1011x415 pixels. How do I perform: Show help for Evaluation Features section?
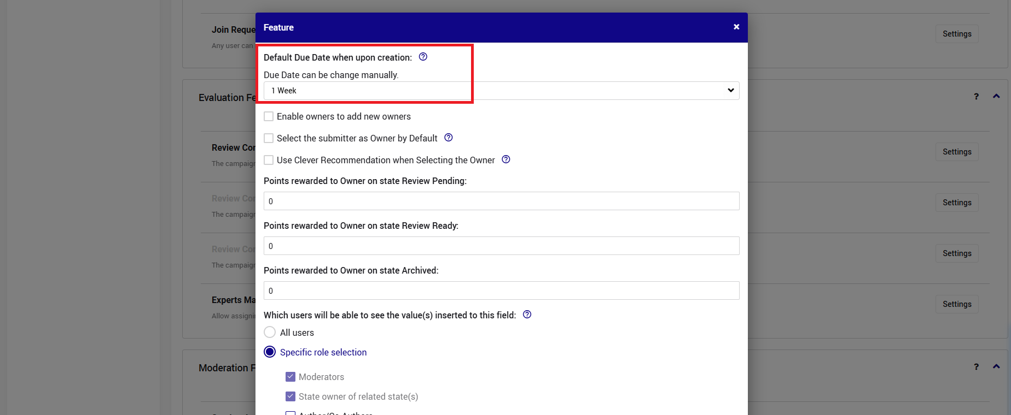[x=976, y=97]
